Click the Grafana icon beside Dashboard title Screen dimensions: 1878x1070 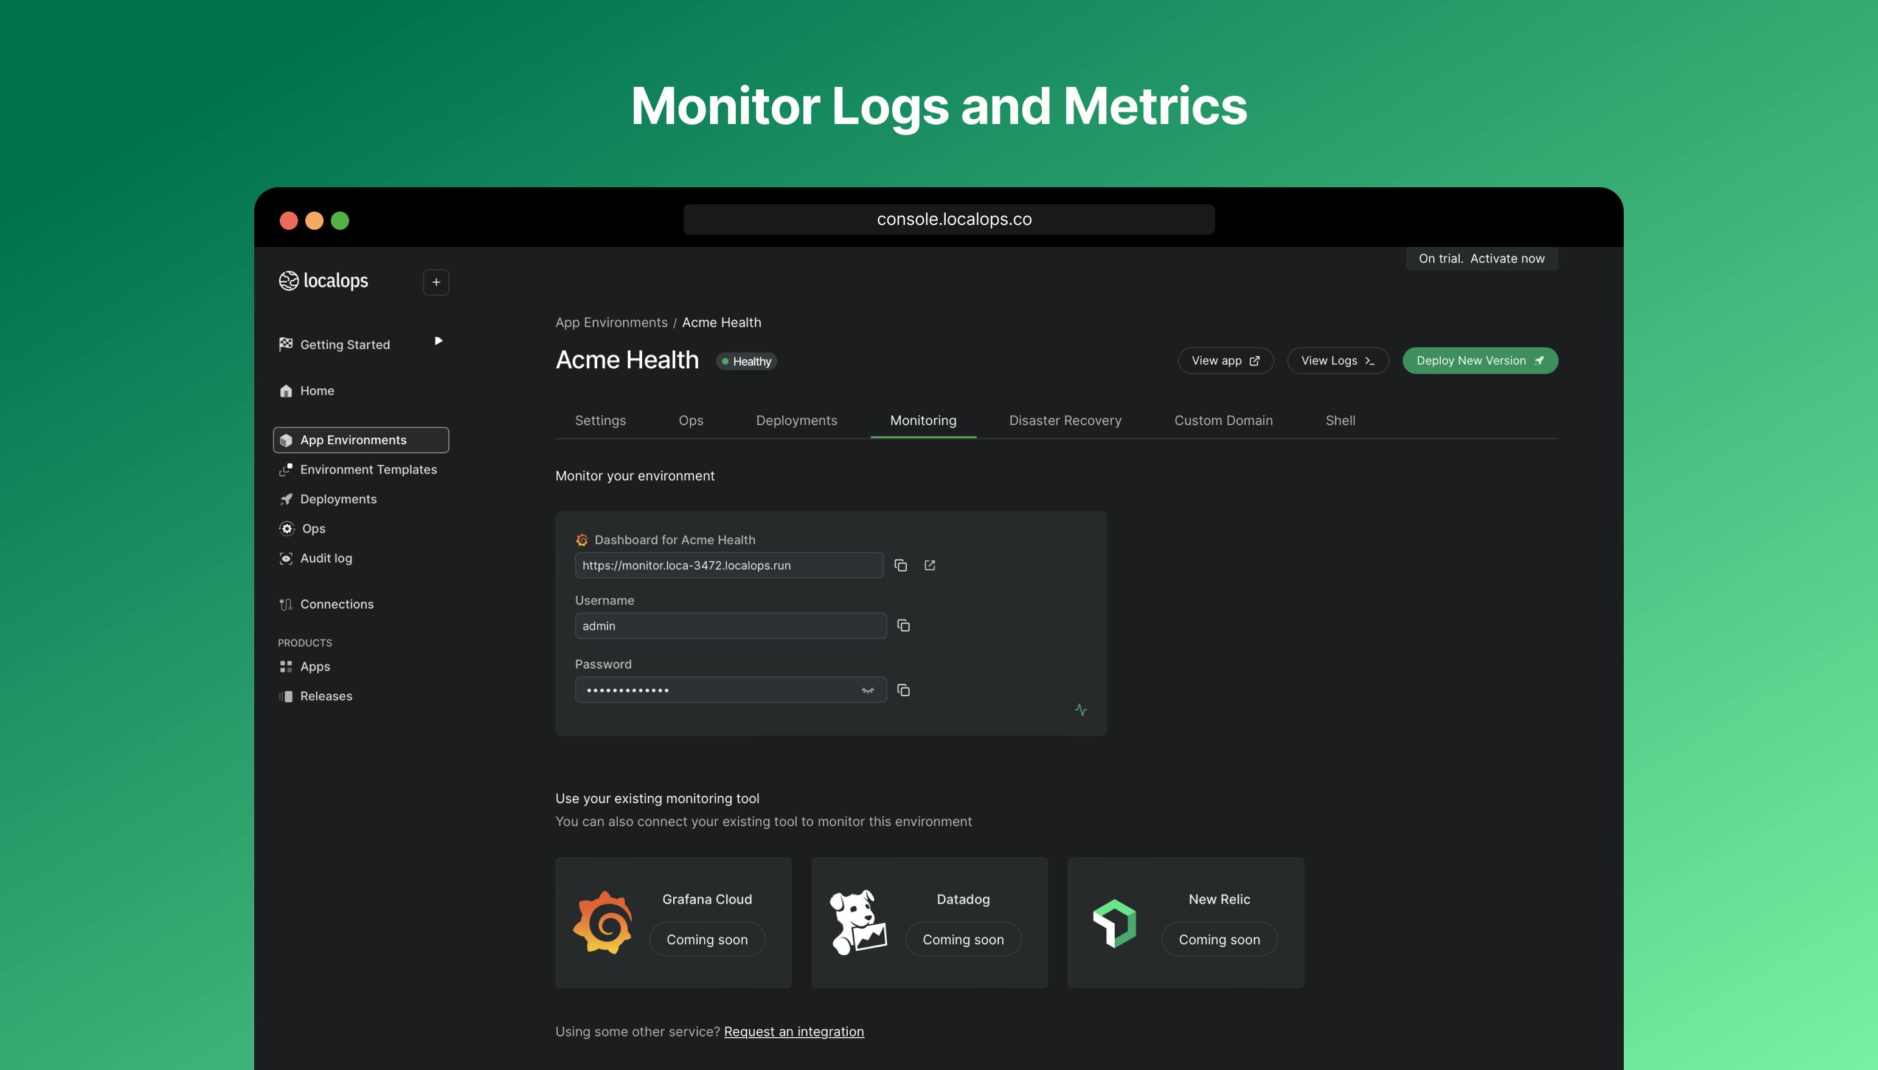(582, 540)
